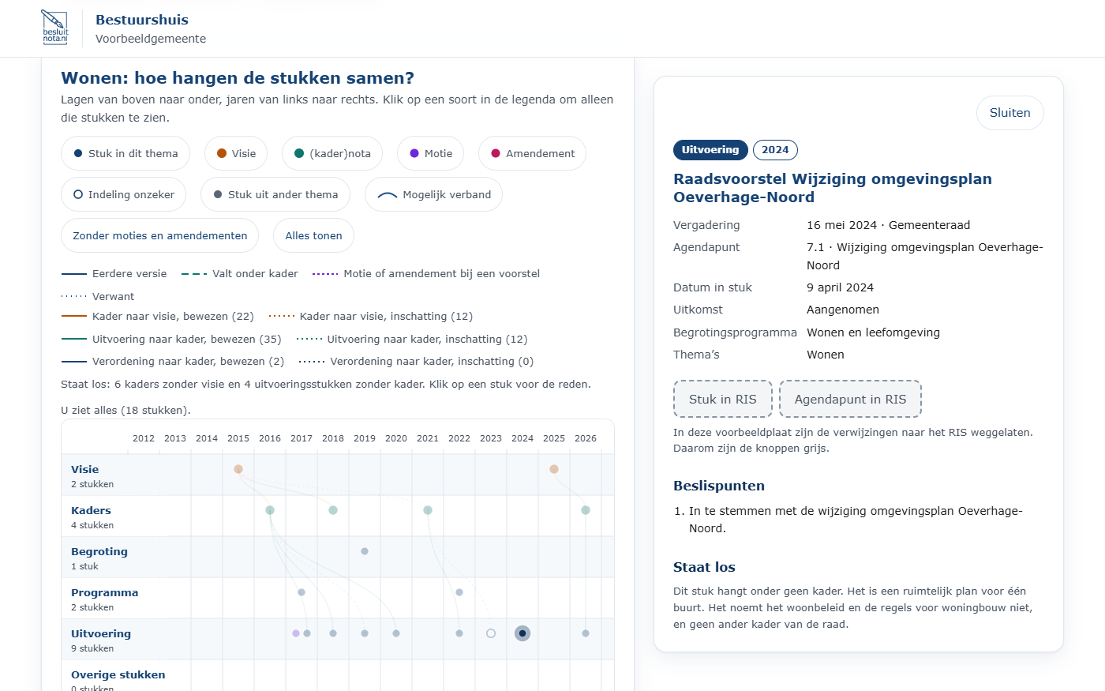Viewport: 1105px width, 691px height.
Task: Click the 'Alles tonen' button
Action: (x=313, y=235)
